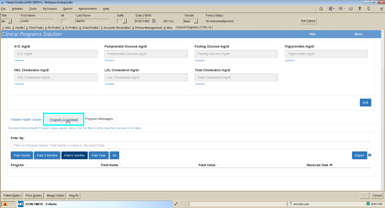Filter by Past 6 Months
This screenshot has width=385, height=208.
(x=74, y=155)
